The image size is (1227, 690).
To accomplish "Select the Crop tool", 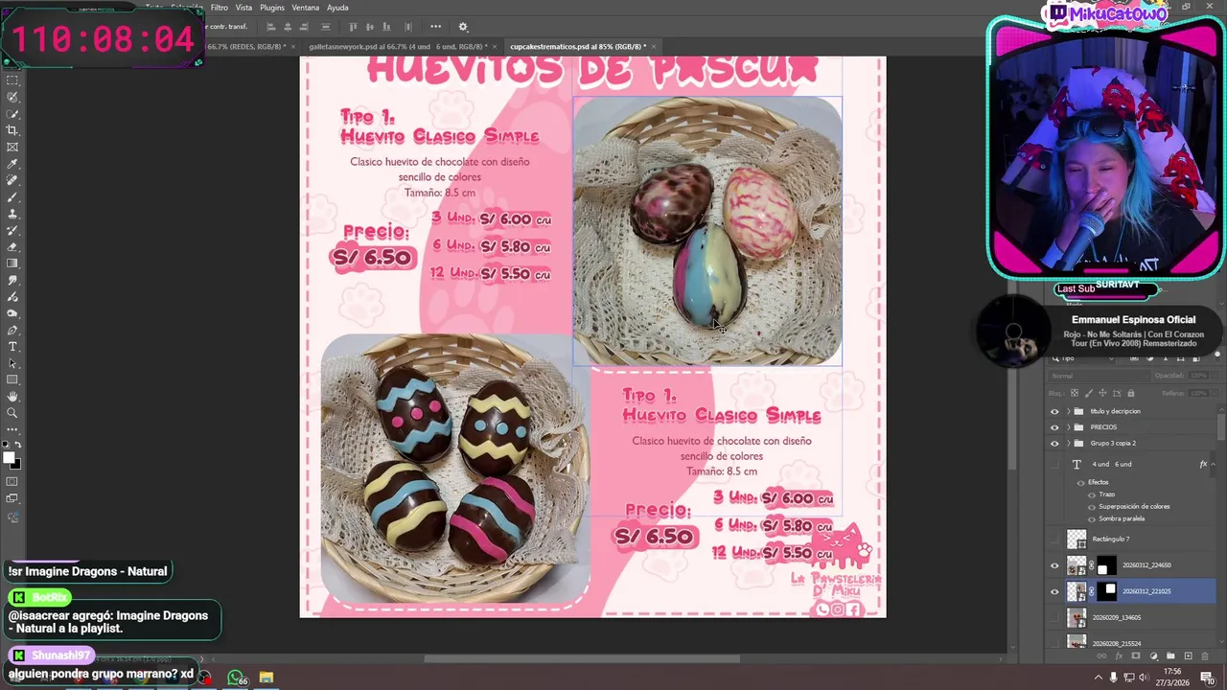I will pyautogui.click(x=12, y=130).
